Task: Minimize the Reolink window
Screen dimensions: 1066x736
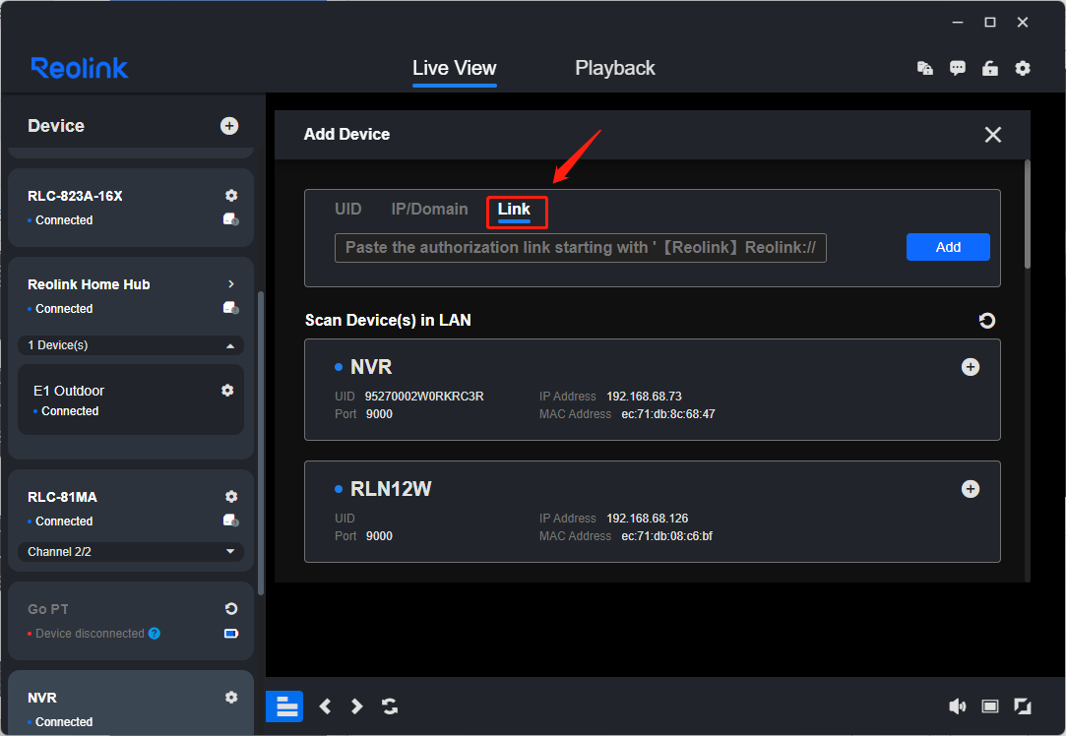Action: [957, 23]
